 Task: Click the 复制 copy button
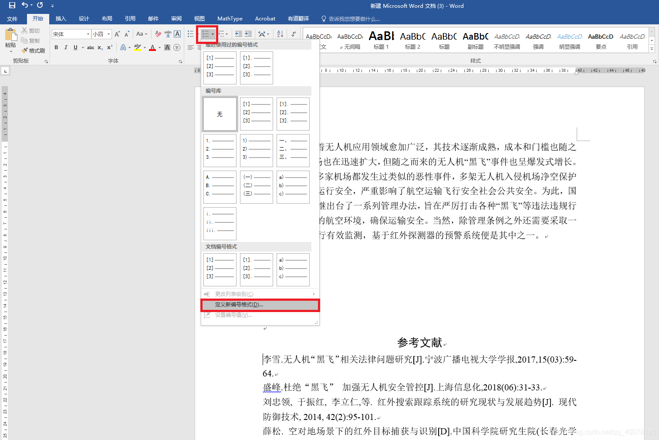[31, 40]
